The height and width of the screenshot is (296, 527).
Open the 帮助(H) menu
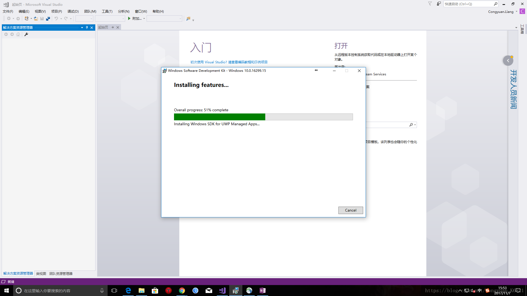[x=158, y=11]
